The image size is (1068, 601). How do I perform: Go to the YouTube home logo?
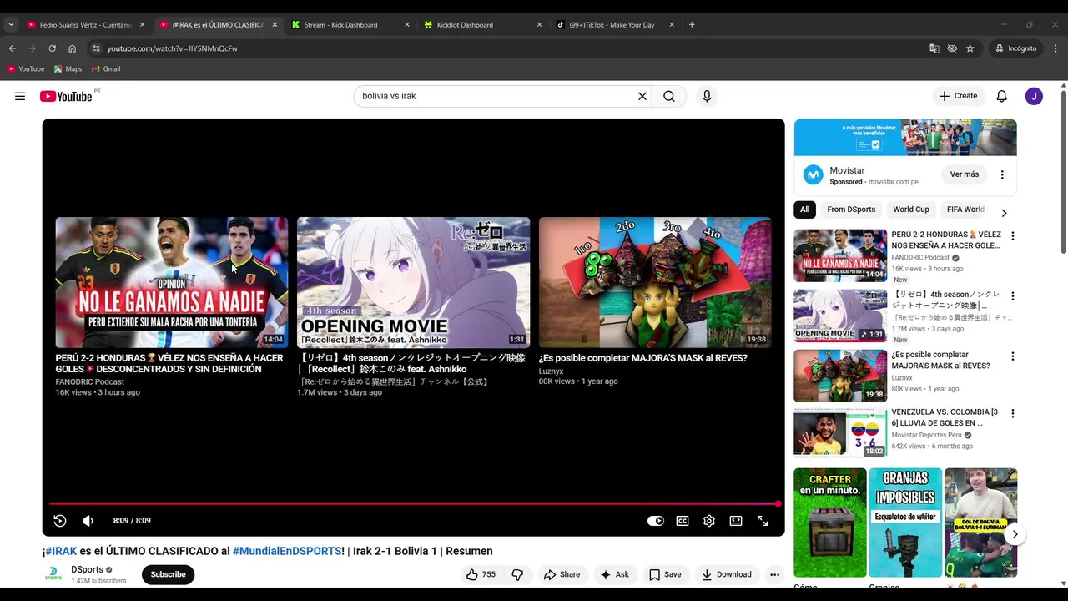point(66,96)
